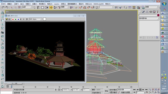168x94 pixels.
Task: Click the white color swatch in render window
Action: coord(45,19)
